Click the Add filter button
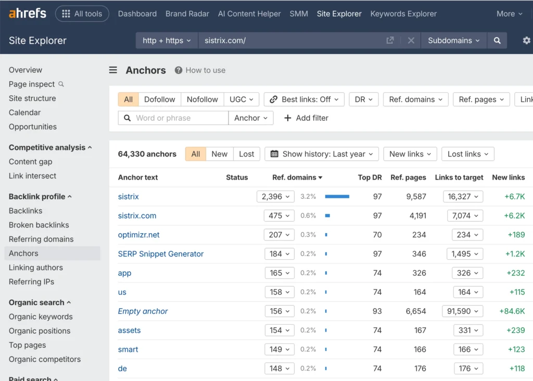The height and width of the screenshot is (381, 533). [x=306, y=118]
